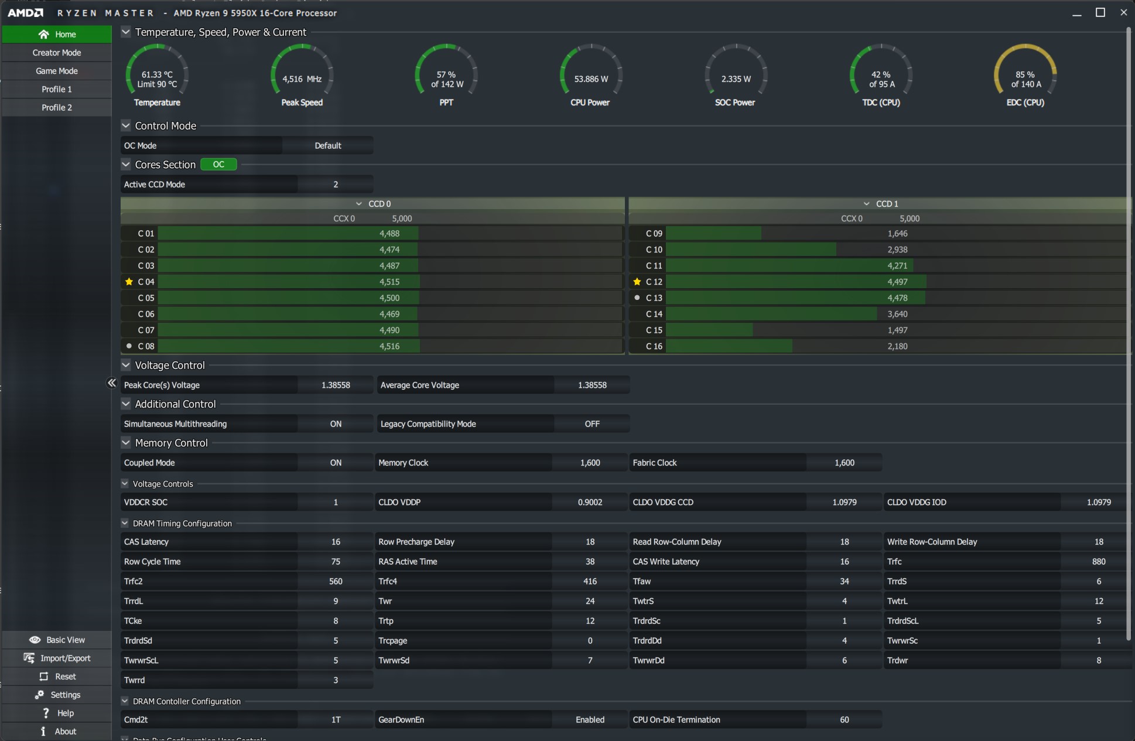Toggle the green OC badge in Cores Section
Screen dimensions: 1135x741
[218, 165]
